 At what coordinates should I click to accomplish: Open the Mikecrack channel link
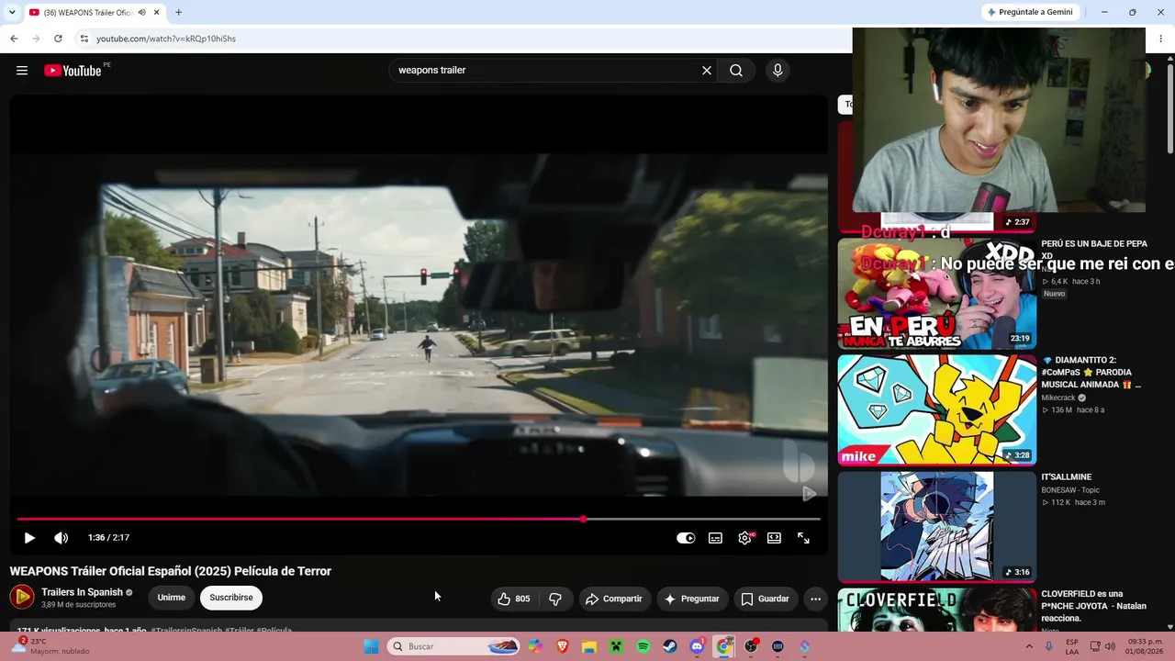coord(1060,398)
